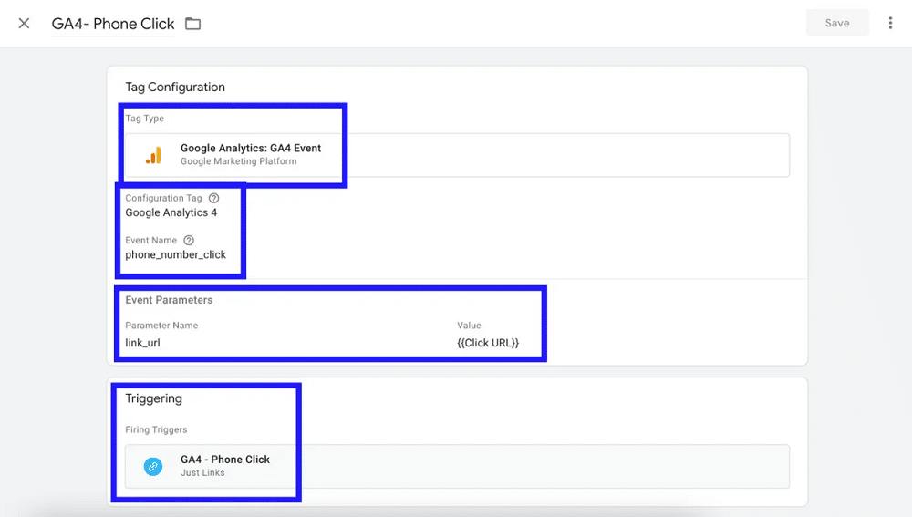Click the Event Parameters section heading
Viewport: 912px width, 517px height.
tap(169, 300)
